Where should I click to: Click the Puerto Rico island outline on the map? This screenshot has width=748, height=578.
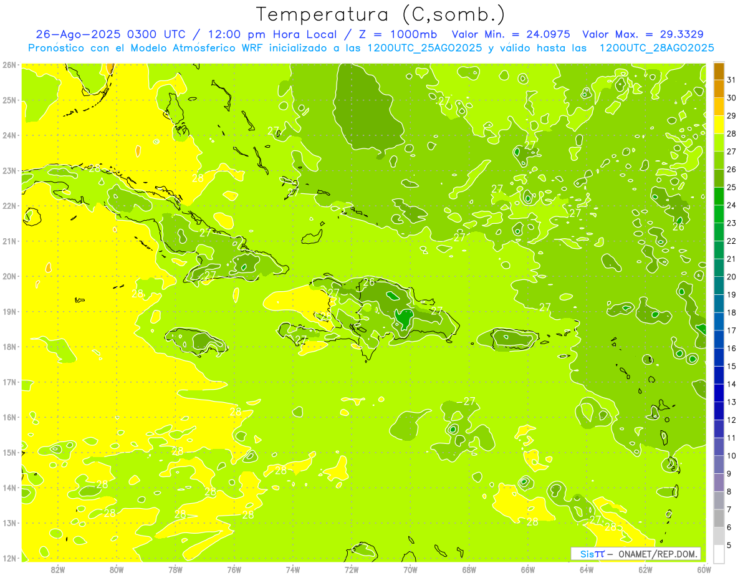514,339
